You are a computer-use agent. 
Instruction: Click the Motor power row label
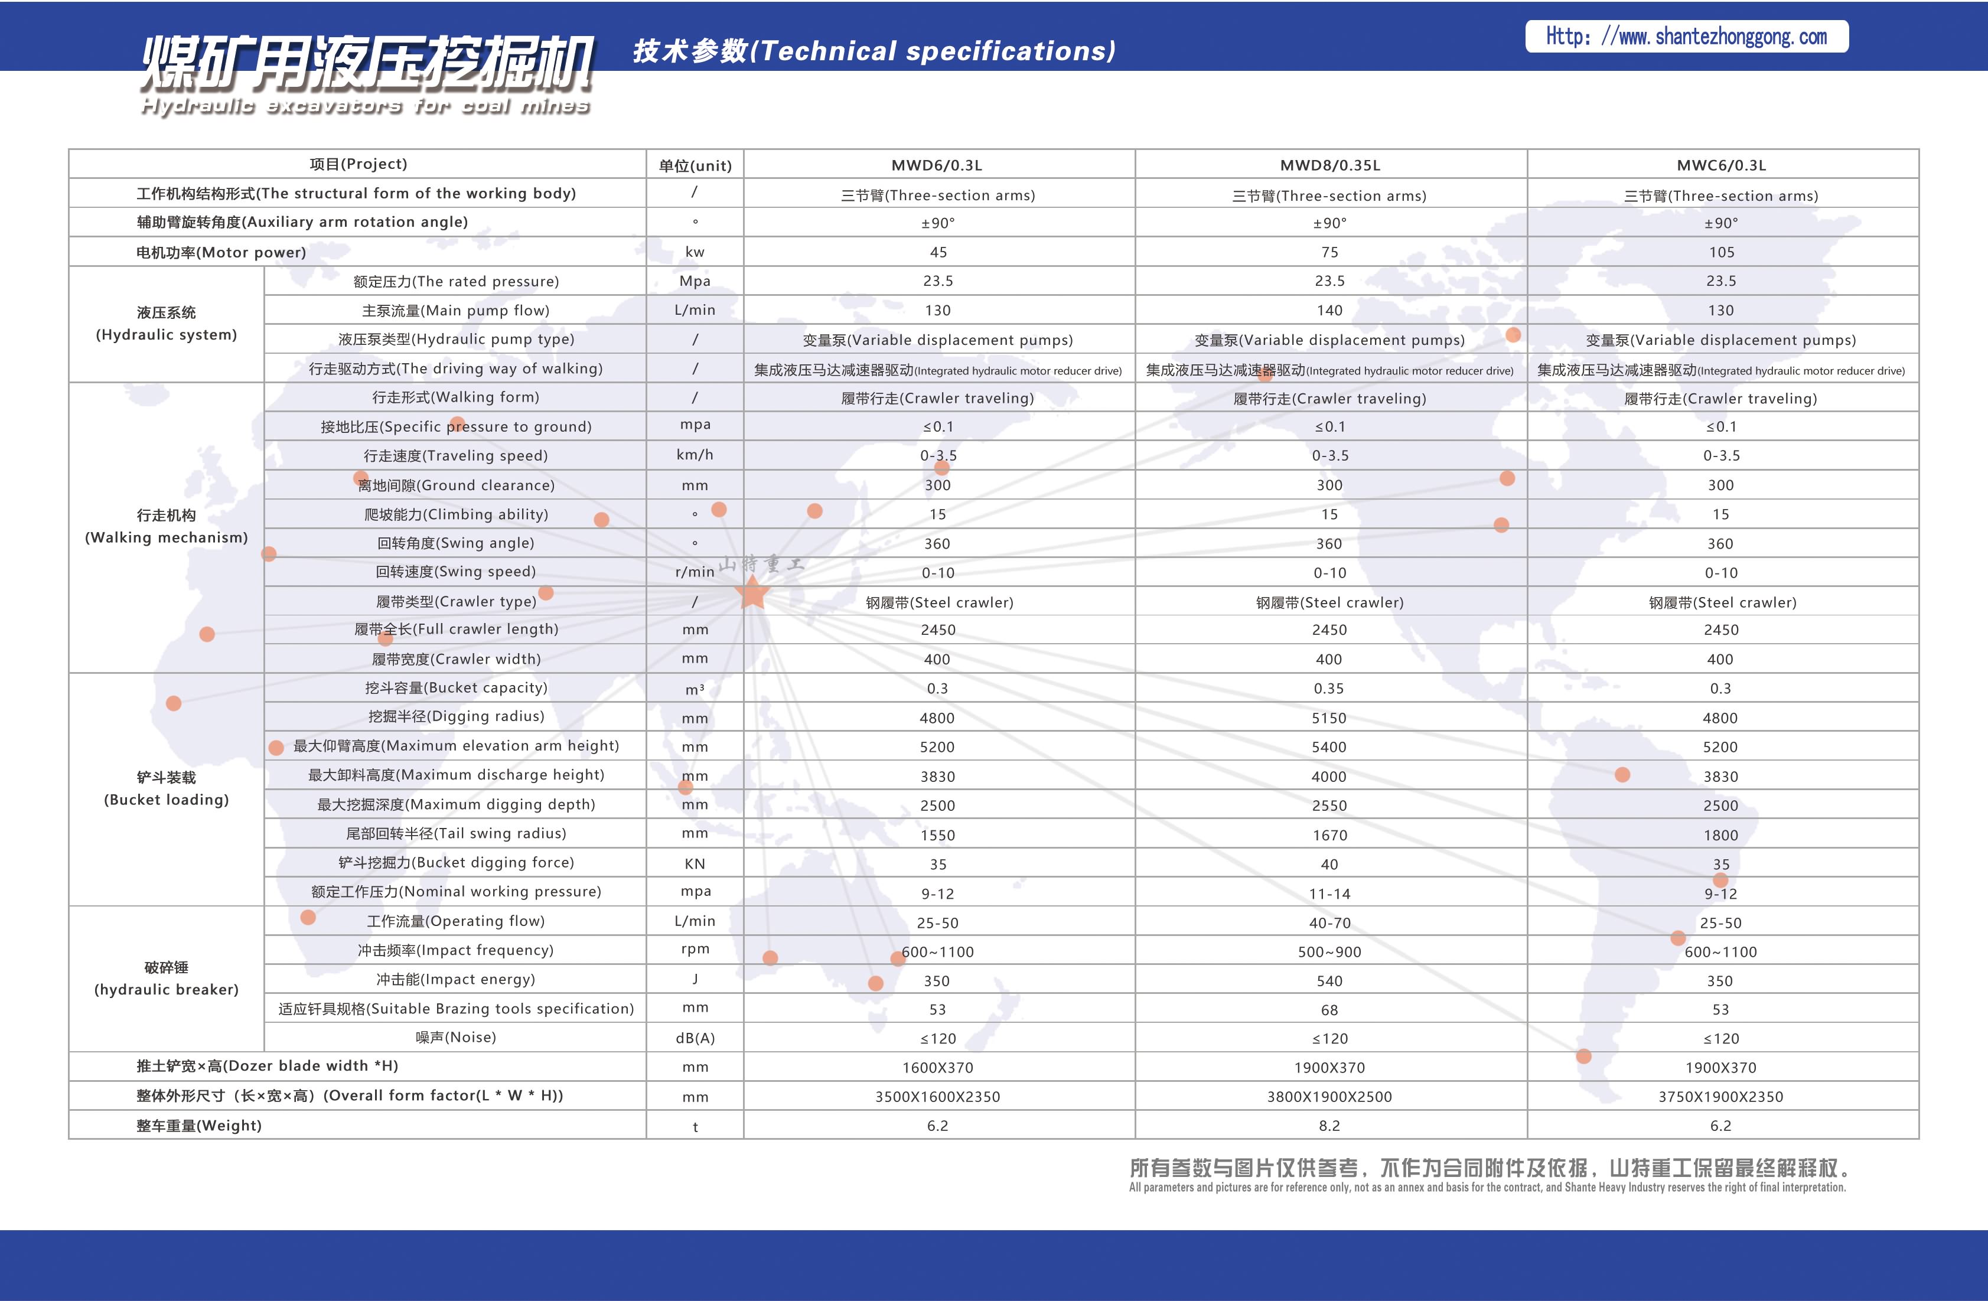tap(219, 252)
